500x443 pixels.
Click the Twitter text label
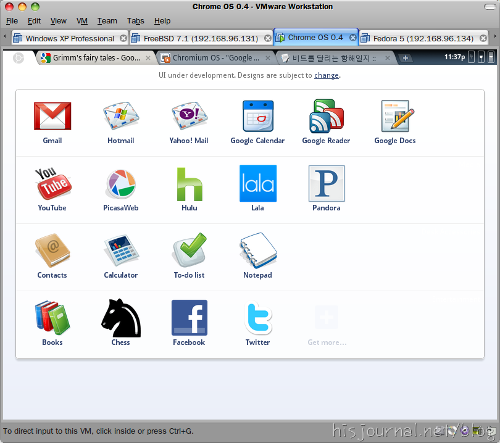pos(257,342)
